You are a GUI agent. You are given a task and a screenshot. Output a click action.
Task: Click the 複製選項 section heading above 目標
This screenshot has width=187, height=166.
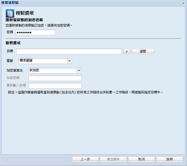pos(13,43)
